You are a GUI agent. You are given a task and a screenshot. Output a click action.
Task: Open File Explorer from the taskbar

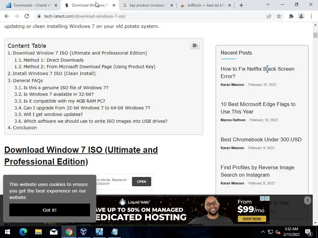click(38, 232)
